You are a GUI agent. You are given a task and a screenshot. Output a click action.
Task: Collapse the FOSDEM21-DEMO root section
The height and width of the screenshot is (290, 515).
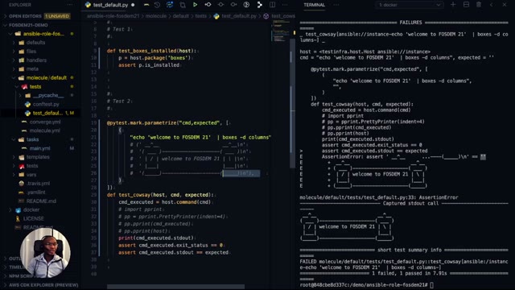5,25
